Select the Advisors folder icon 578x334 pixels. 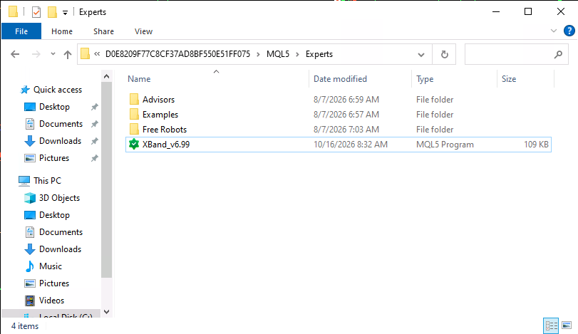click(134, 100)
